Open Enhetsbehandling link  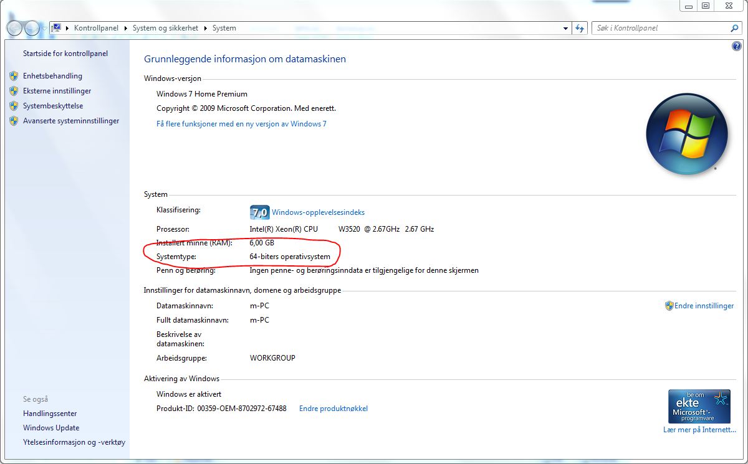52,76
